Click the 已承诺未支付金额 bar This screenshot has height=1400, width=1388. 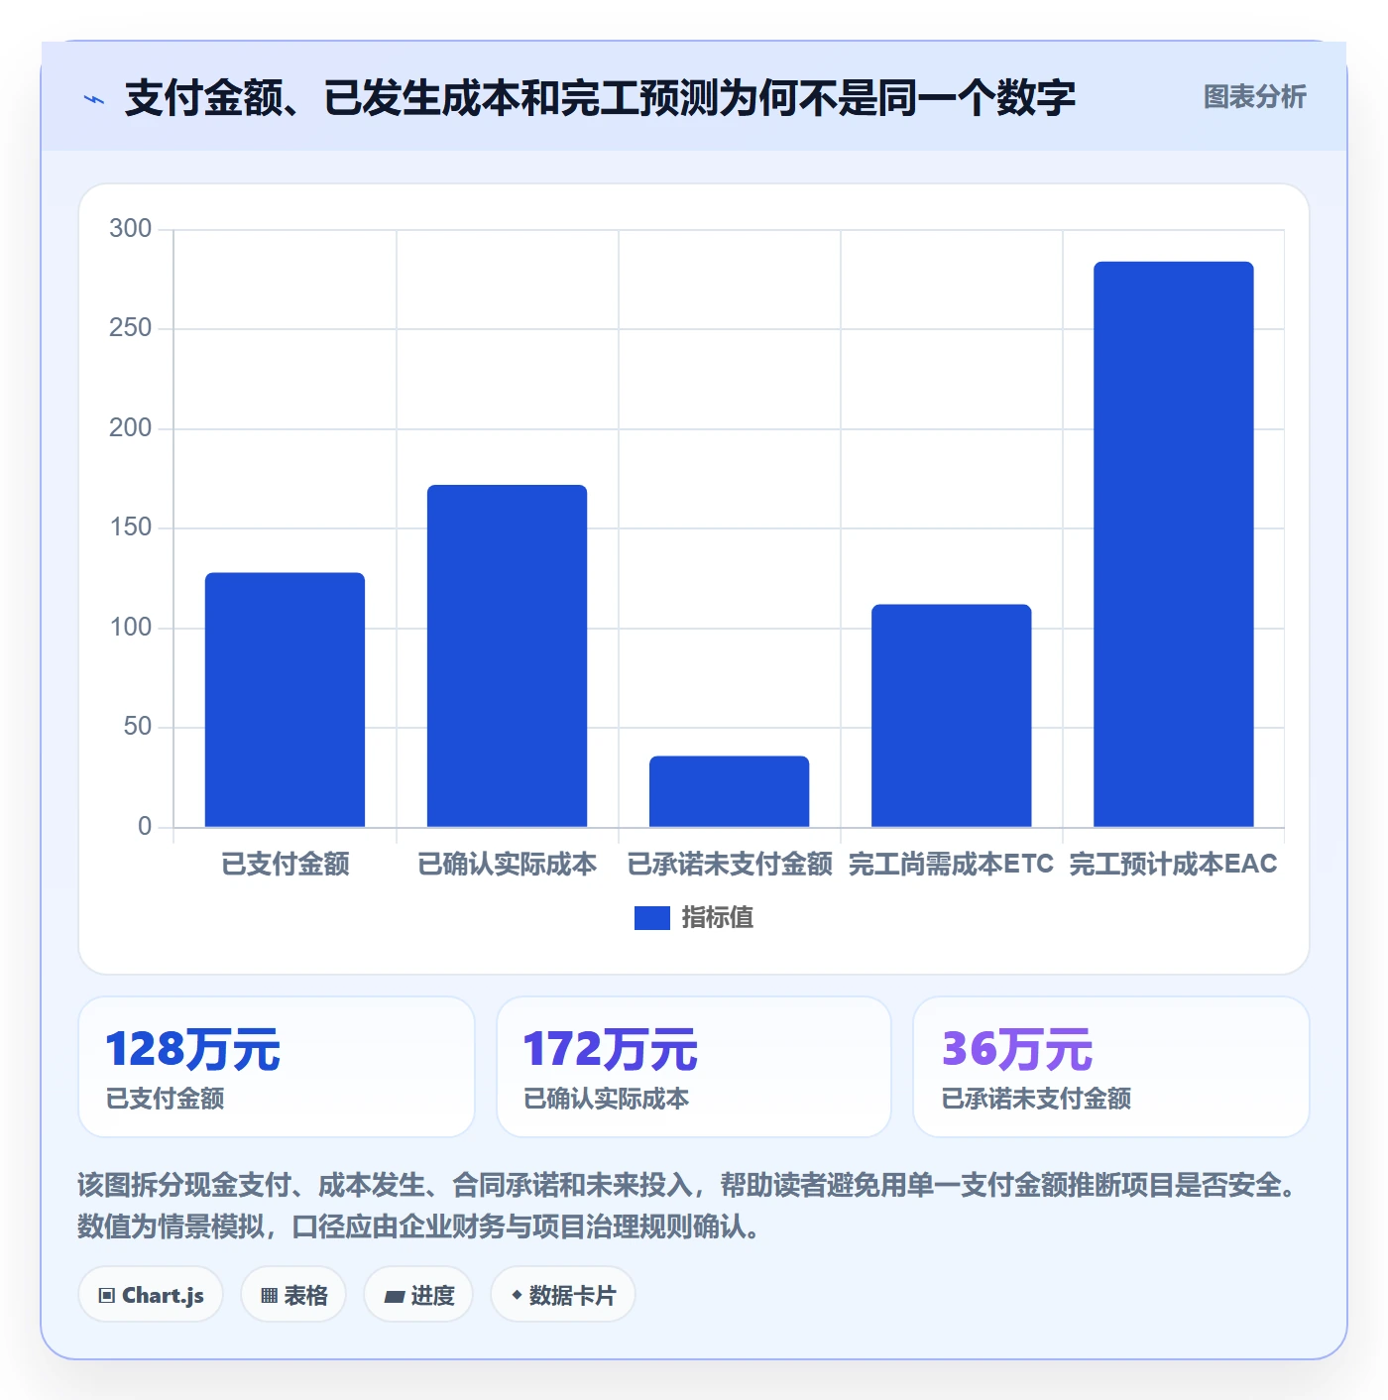pos(729,791)
